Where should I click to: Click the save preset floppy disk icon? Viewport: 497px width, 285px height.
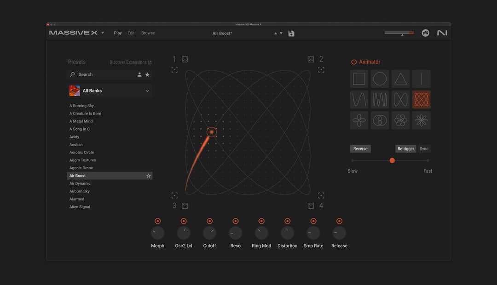[291, 34]
